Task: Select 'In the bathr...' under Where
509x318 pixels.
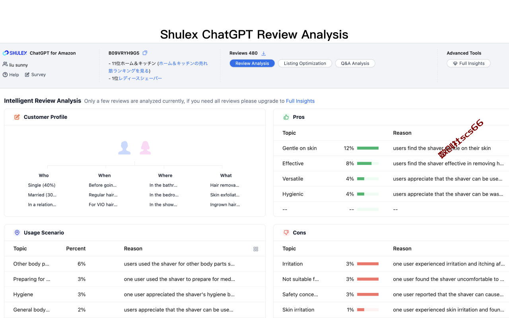Action: 163,185
